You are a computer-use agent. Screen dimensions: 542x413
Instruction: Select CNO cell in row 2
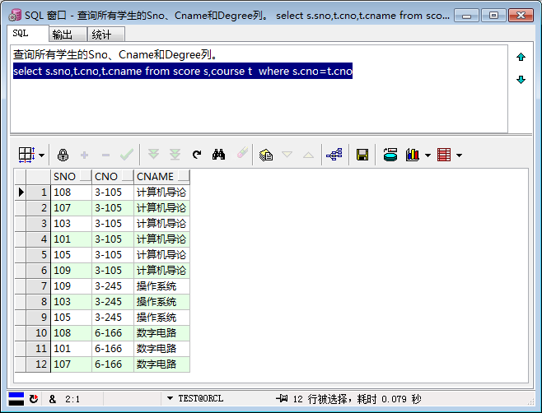113,208
